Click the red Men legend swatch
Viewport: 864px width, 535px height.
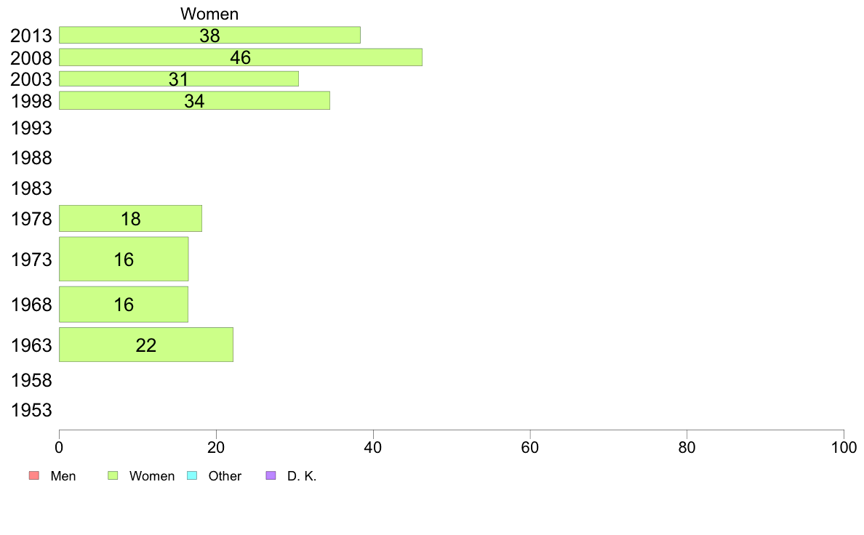34,475
